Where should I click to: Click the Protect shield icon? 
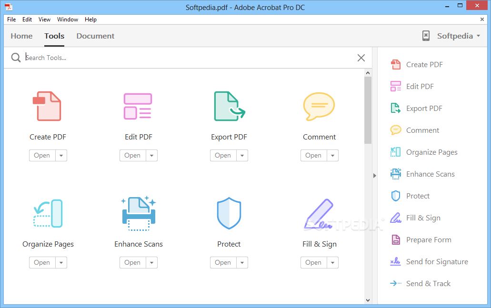(x=229, y=213)
